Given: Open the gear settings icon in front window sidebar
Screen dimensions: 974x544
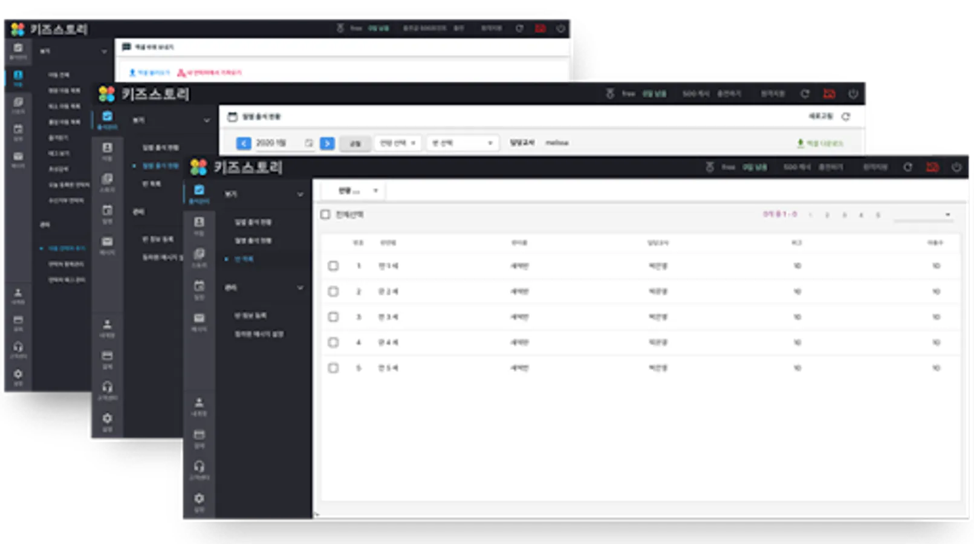Looking at the screenshot, I should coord(199,498).
